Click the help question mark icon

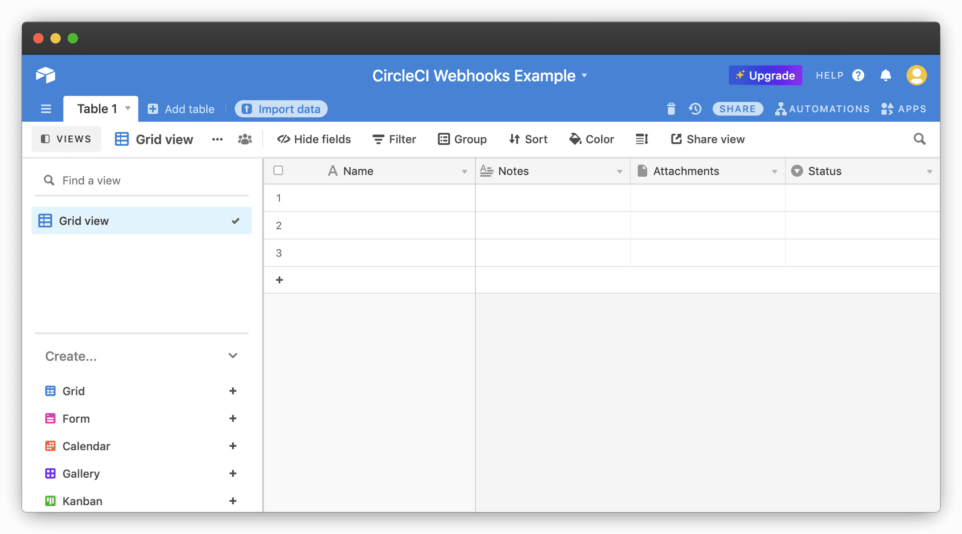tap(858, 76)
